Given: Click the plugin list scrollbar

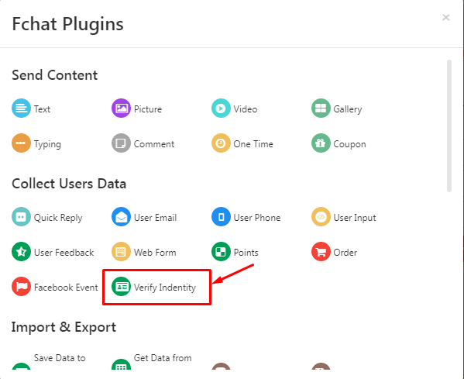Looking at the screenshot, I should [449, 126].
